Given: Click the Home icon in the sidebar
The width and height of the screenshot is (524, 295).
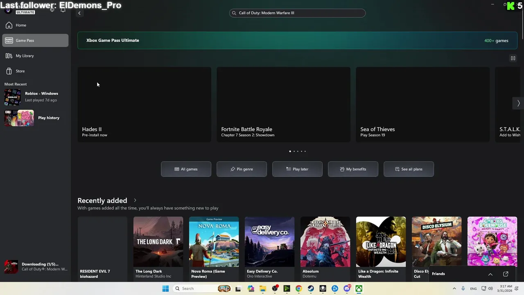Looking at the screenshot, I should pyautogui.click(x=9, y=25).
